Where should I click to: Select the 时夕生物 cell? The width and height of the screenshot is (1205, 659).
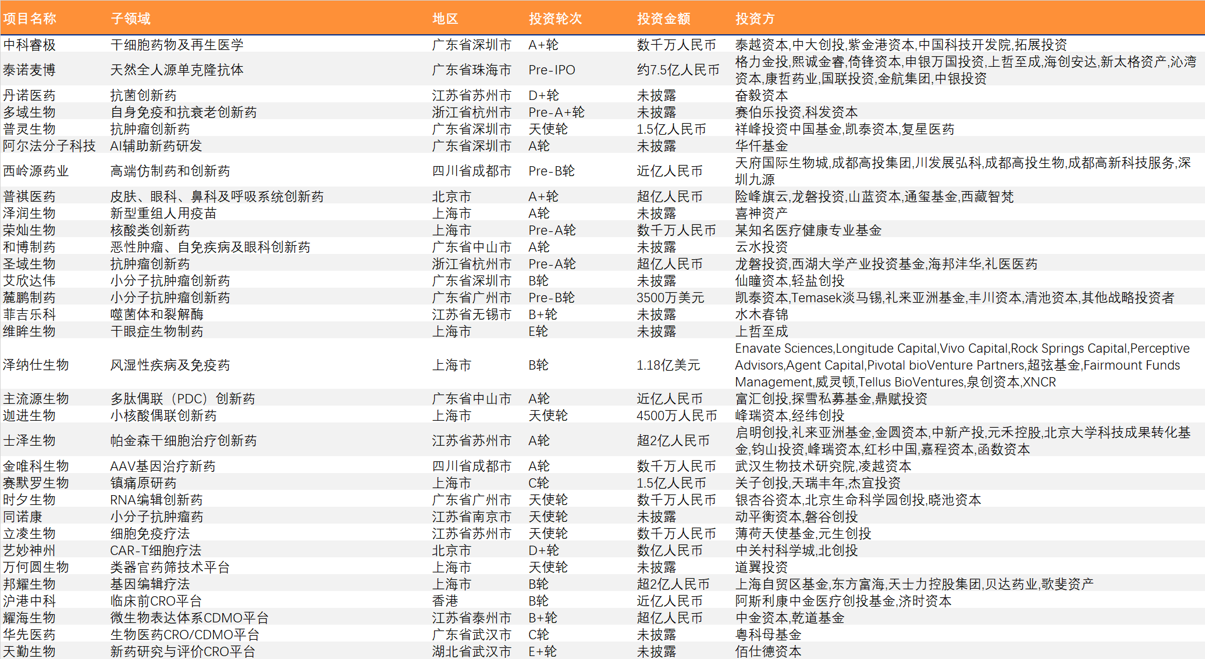point(30,500)
